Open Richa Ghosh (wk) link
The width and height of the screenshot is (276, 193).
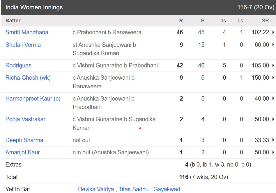tap(28, 78)
